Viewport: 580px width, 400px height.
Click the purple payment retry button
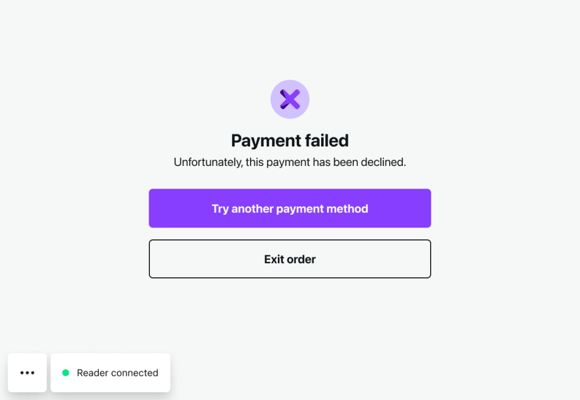(290, 209)
